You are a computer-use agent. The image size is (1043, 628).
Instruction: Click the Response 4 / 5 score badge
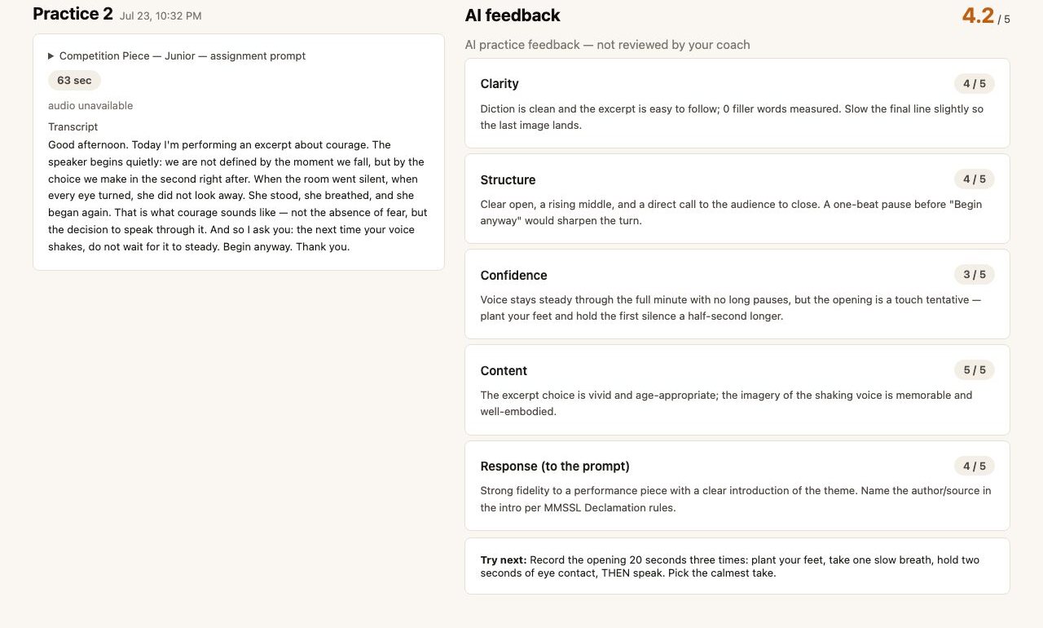pyautogui.click(x=974, y=467)
